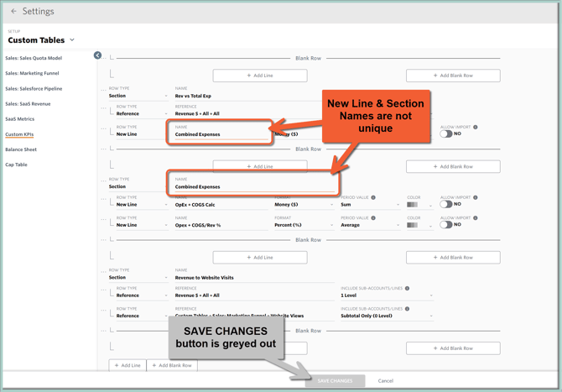
Task: Click the back arrow next to Settings
Action: coord(13,12)
